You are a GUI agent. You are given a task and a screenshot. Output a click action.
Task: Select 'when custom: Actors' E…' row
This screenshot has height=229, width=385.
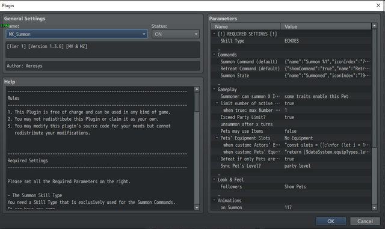[x=291, y=145]
